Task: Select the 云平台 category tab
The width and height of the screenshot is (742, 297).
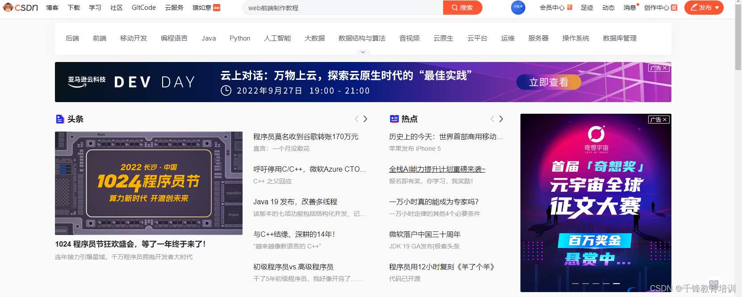Action: tap(478, 38)
